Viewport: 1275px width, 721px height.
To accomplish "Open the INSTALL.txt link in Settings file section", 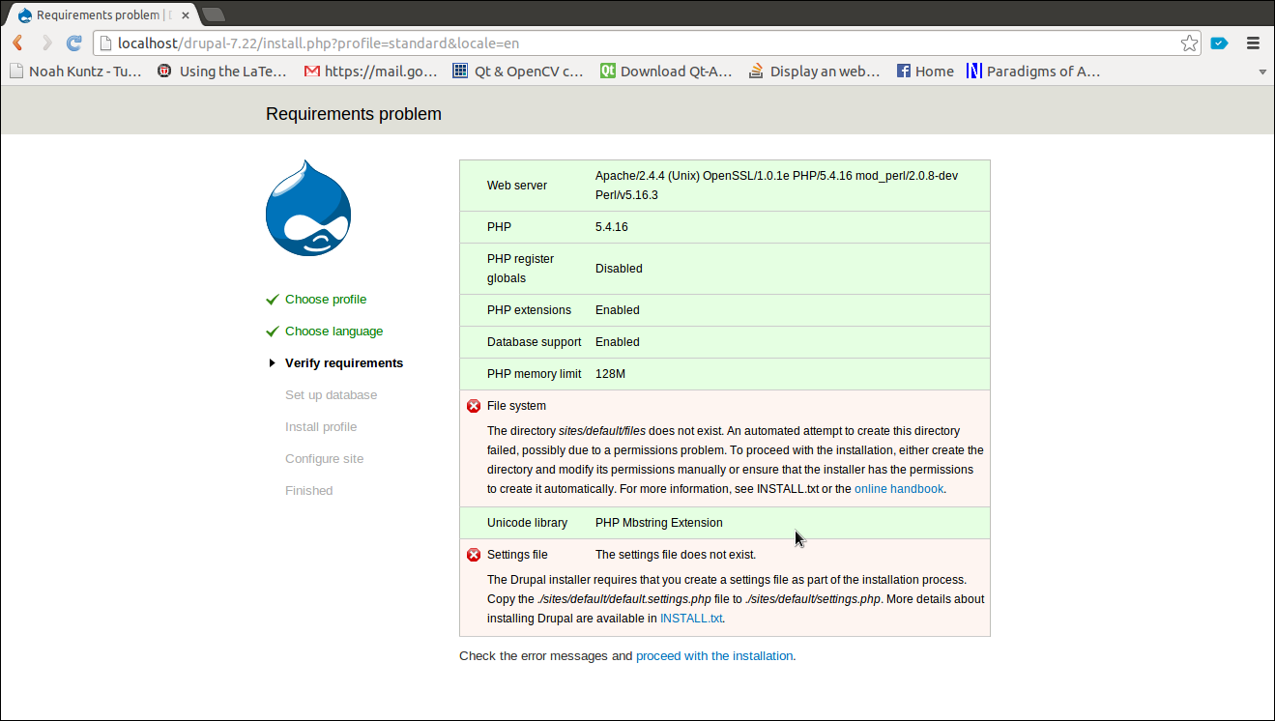I will (x=691, y=619).
